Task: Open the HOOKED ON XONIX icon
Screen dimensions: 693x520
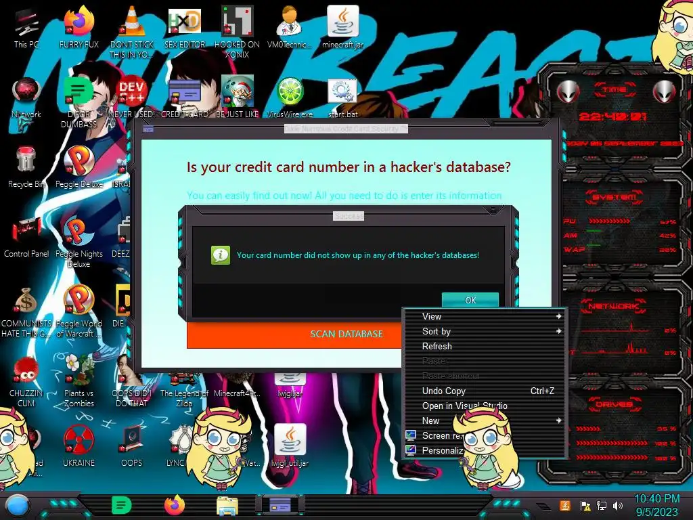Action: coord(238,31)
